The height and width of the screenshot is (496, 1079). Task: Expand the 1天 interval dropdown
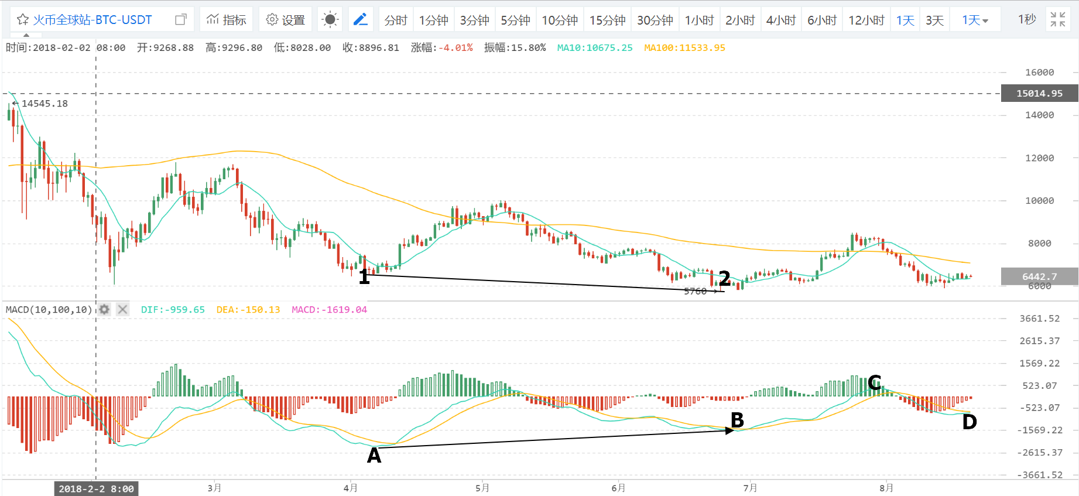975,20
